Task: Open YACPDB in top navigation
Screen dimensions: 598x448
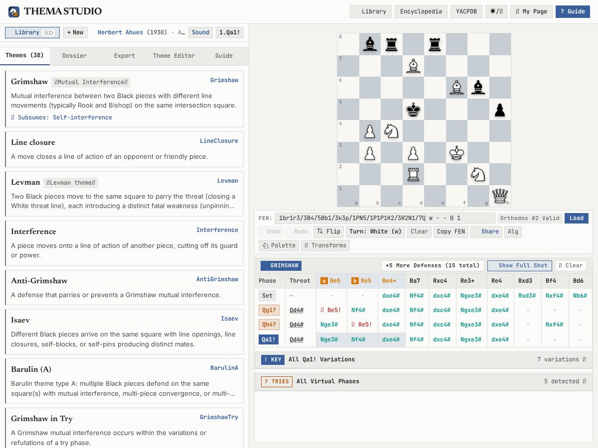Action: (x=466, y=11)
